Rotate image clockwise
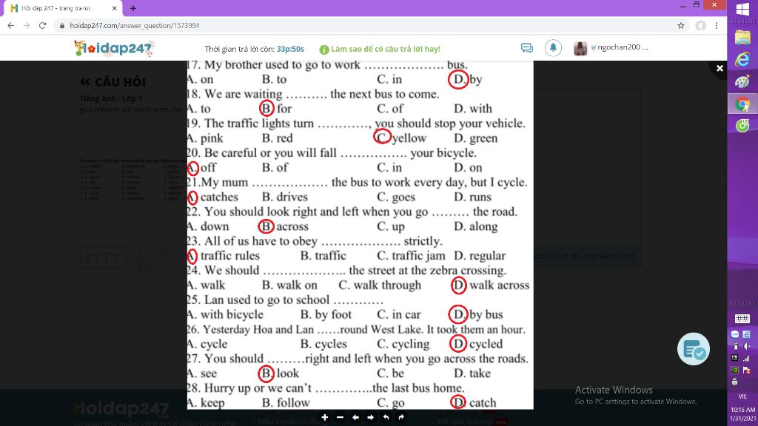Screen dimensions: 758x426 click(401, 417)
